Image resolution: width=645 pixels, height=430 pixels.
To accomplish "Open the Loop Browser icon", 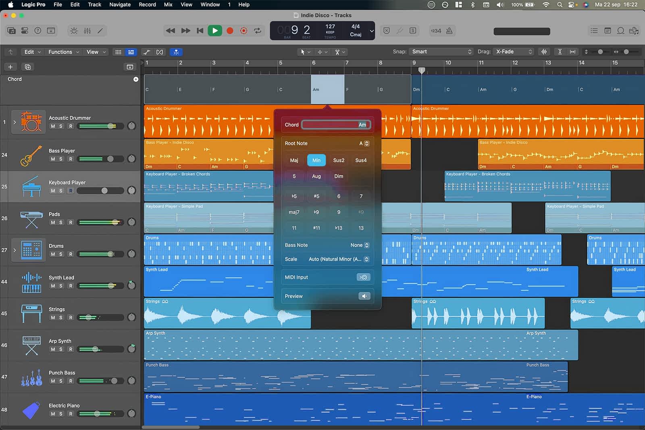I will 621,31.
